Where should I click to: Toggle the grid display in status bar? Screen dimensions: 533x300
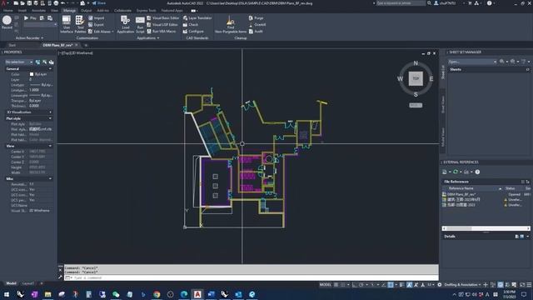click(x=336, y=285)
